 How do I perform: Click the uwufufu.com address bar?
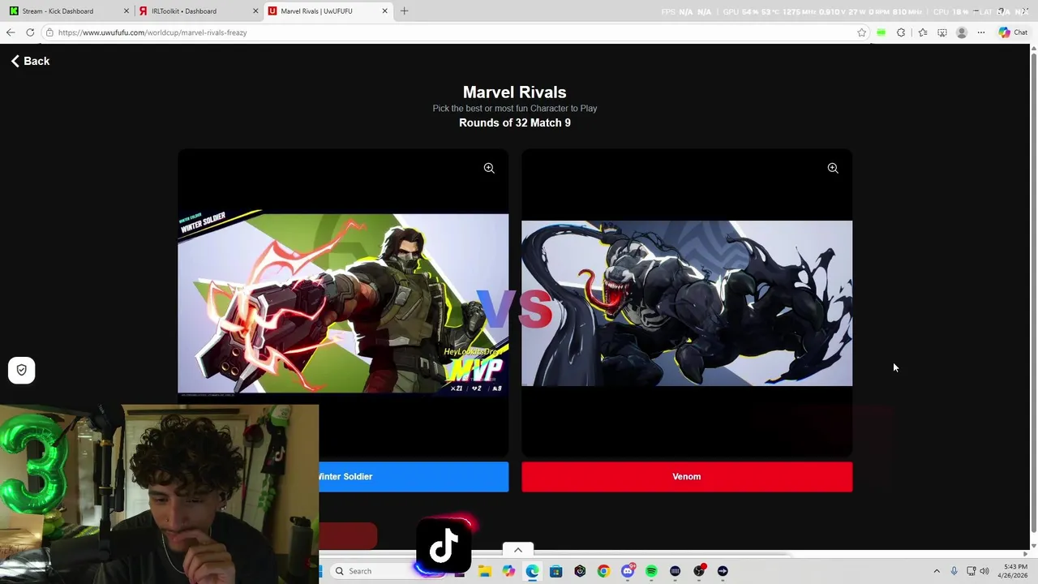(454, 32)
